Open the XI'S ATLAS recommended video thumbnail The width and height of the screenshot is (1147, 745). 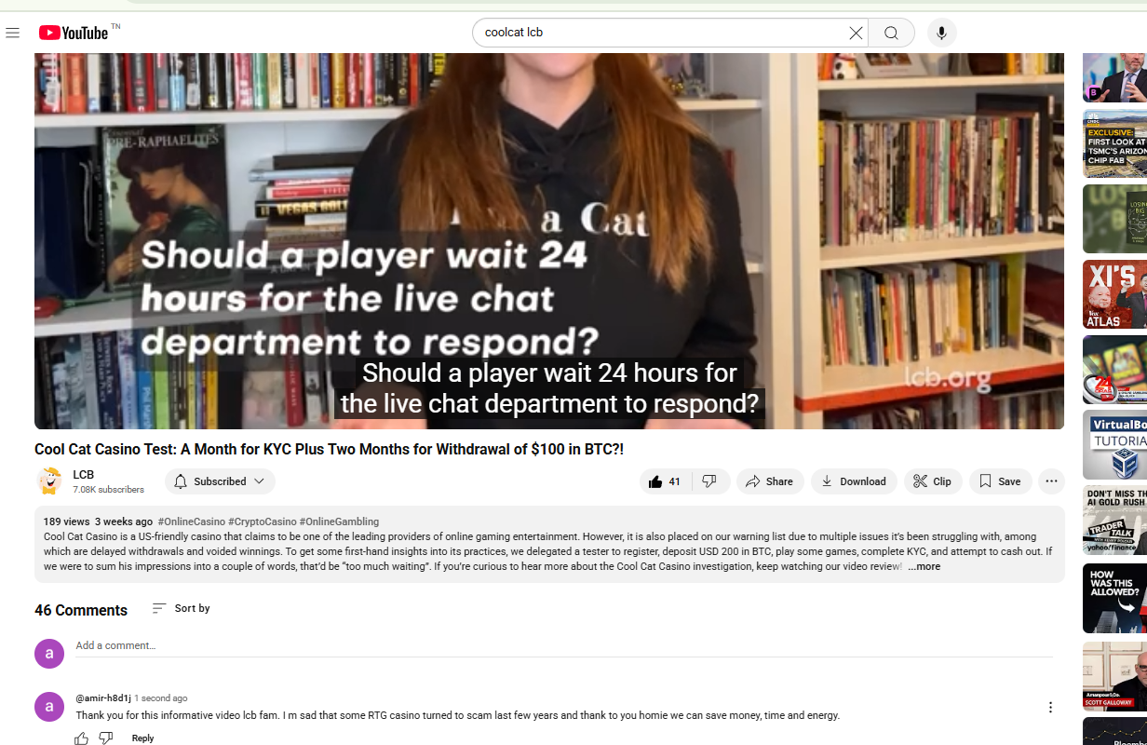pyautogui.click(x=1114, y=294)
